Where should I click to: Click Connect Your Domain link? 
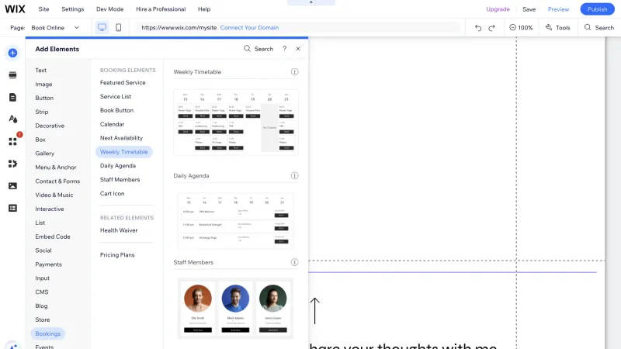tap(249, 28)
